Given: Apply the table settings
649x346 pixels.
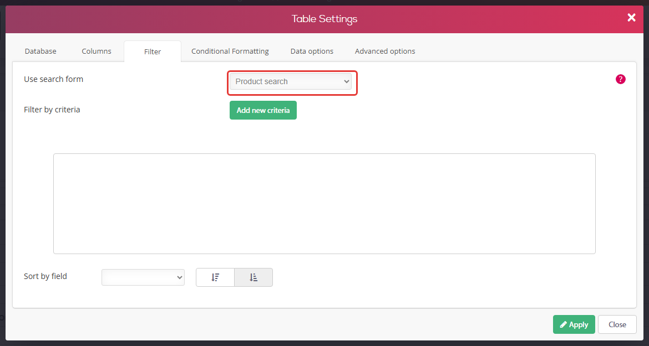Looking at the screenshot, I should [574, 324].
